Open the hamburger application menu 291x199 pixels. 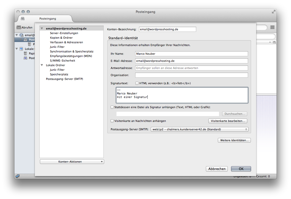click(272, 27)
